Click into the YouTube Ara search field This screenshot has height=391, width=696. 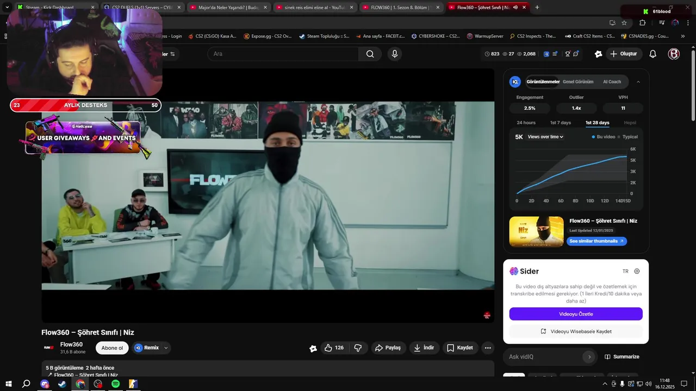[x=283, y=54]
